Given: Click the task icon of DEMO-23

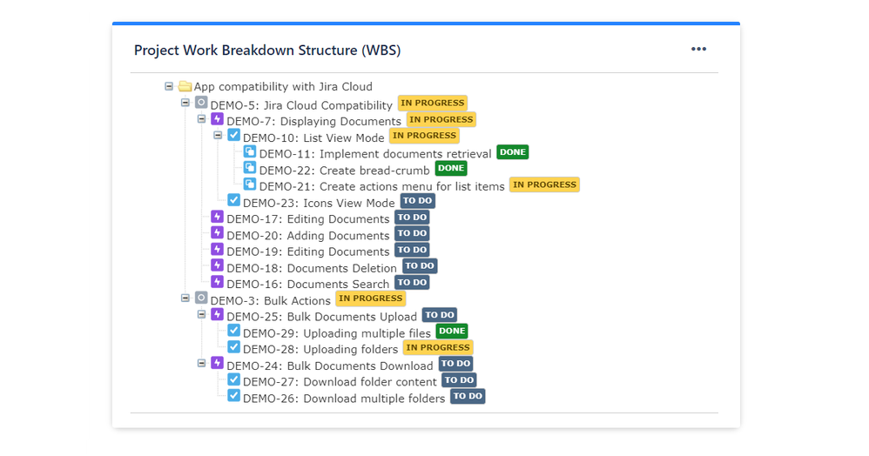Looking at the screenshot, I should click(x=234, y=200).
